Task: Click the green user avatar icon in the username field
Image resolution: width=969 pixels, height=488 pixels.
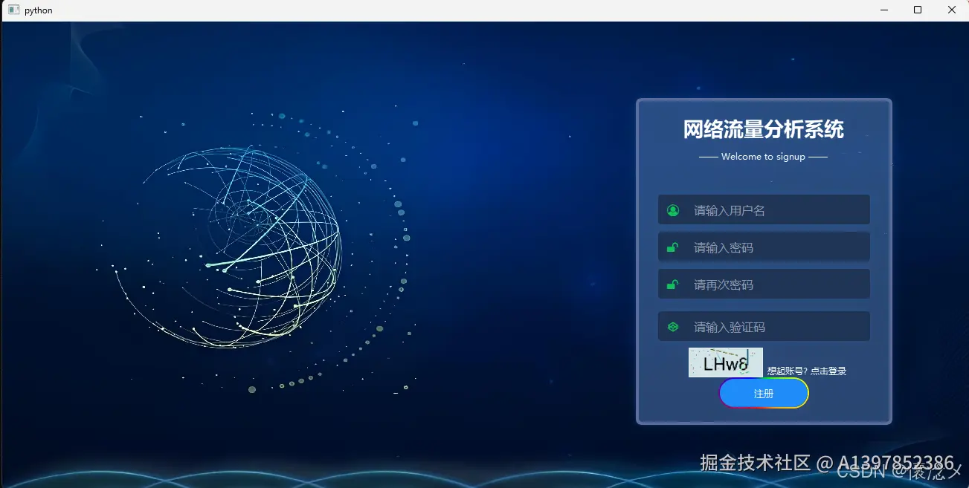Action: point(674,209)
